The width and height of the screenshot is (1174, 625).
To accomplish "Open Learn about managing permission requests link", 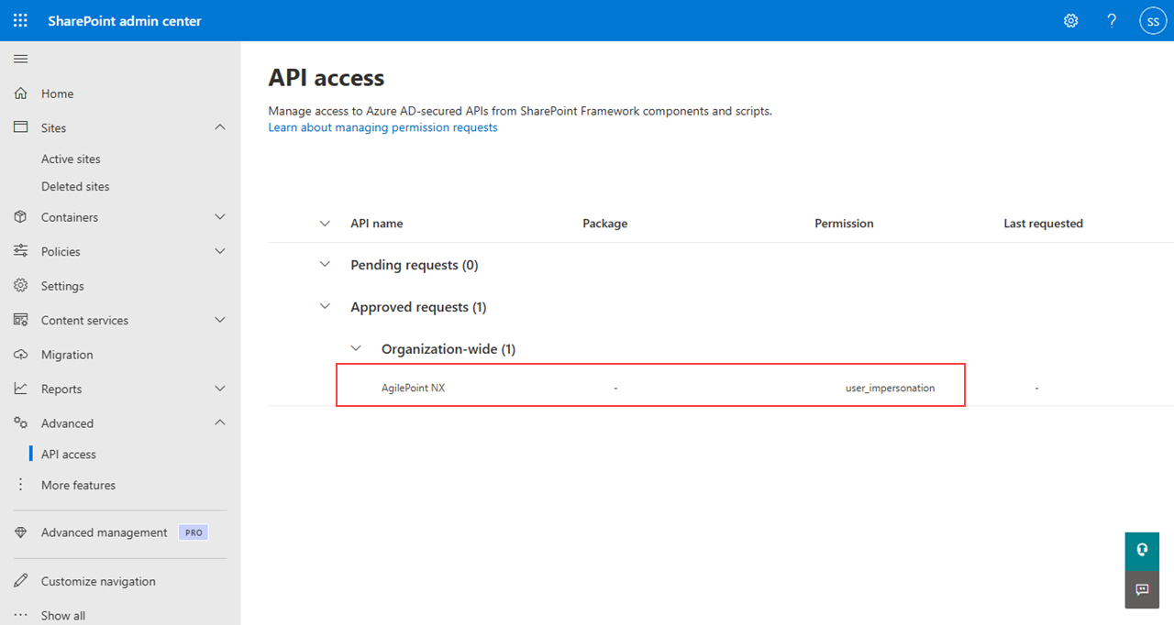I will 382,127.
